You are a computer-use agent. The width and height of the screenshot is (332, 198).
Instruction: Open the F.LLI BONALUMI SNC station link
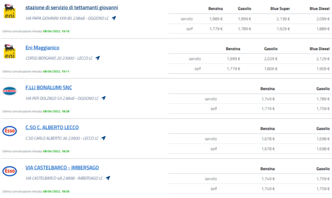pos(49,88)
